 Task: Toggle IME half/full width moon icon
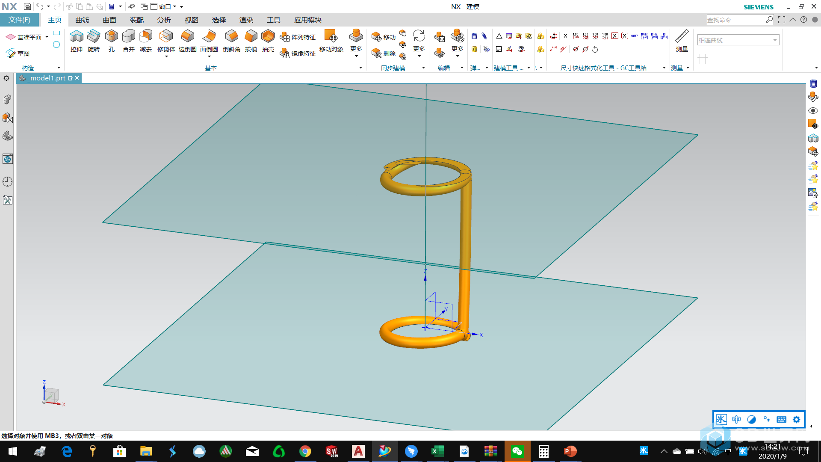click(x=751, y=419)
